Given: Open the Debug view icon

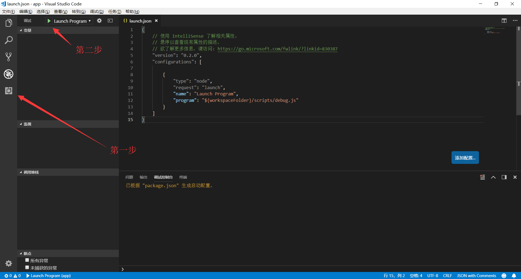Looking at the screenshot, I should [9, 74].
